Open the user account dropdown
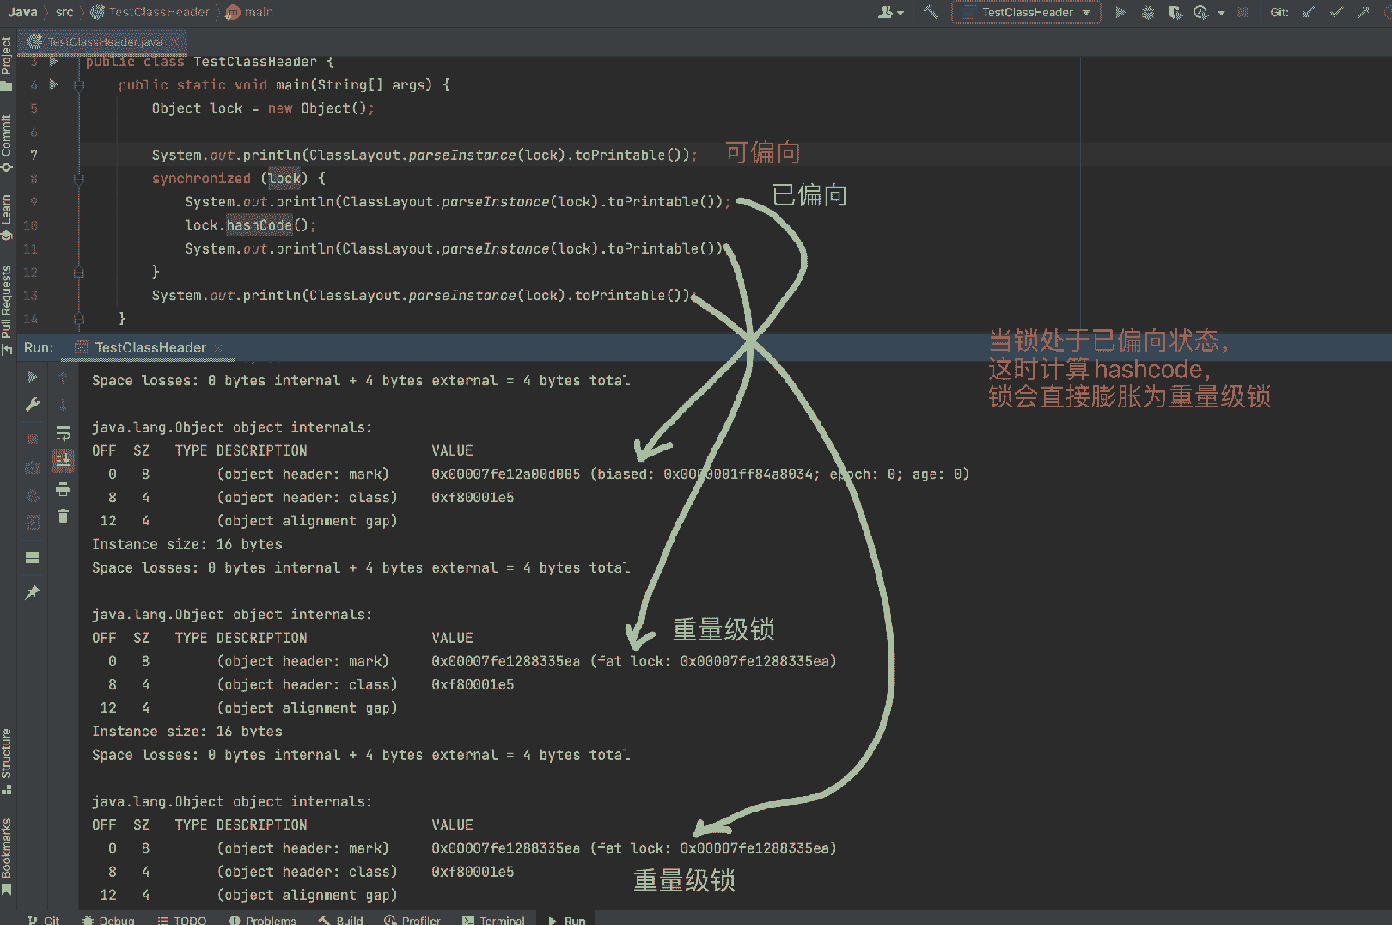This screenshot has width=1392, height=925. tap(891, 12)
